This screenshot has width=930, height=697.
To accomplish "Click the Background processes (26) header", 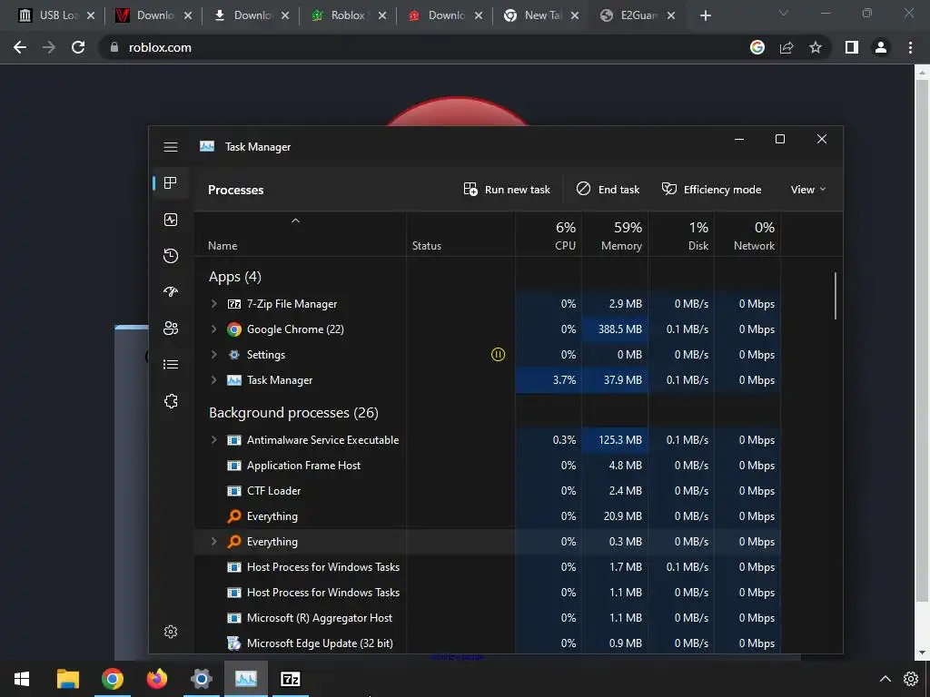I will tap(293, 413).
